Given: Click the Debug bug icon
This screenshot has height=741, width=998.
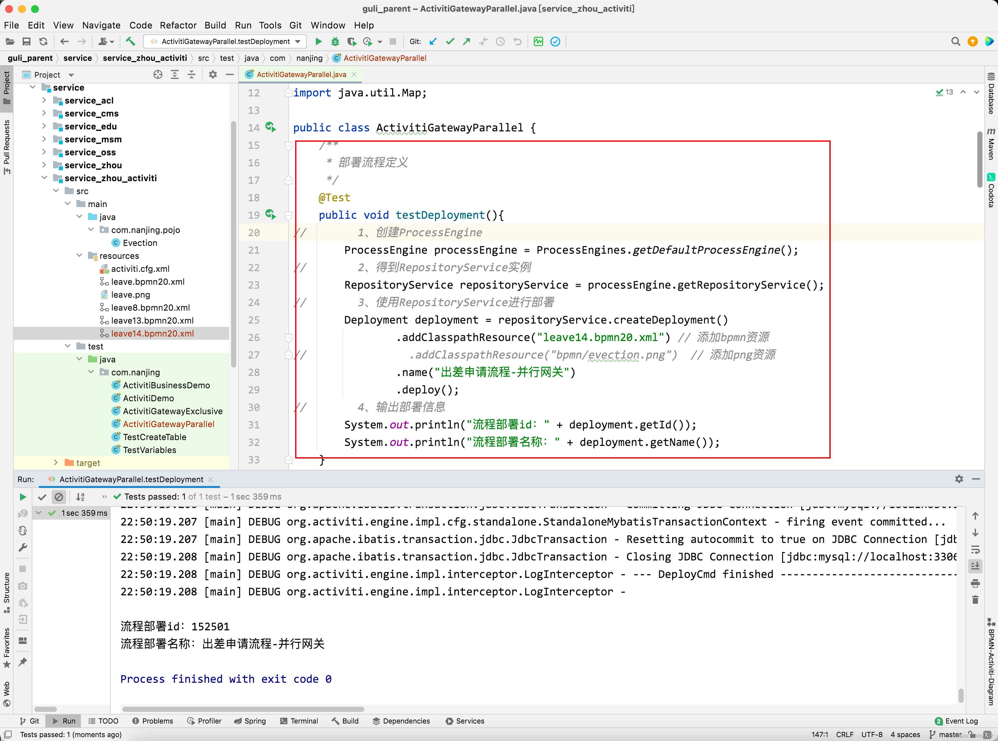Looking at the screenshot, I should (x=335, y=42).
